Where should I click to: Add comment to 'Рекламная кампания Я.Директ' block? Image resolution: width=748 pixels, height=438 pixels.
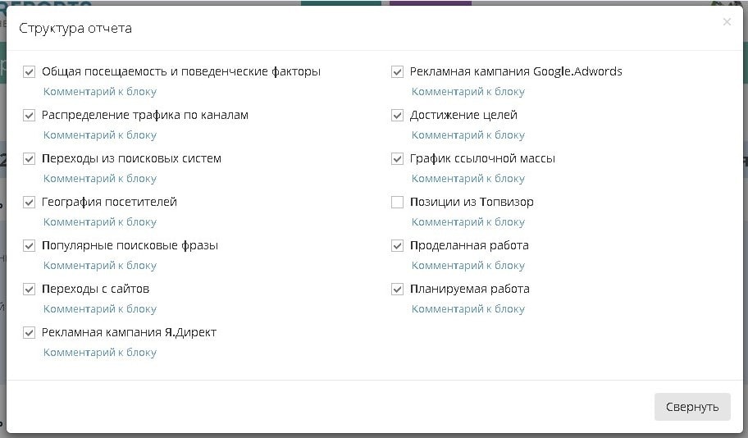tap(100, 353)
